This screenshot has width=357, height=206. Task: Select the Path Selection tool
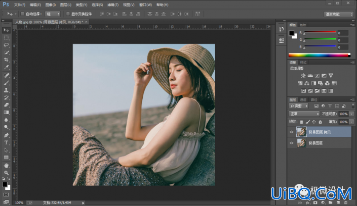[x=6, y=150]
